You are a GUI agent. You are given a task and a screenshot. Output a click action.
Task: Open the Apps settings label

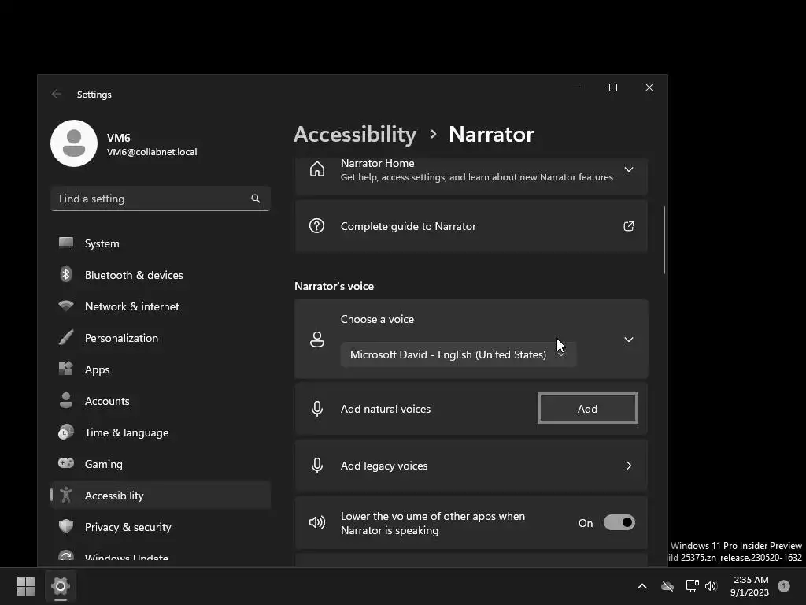pos(97,369)
